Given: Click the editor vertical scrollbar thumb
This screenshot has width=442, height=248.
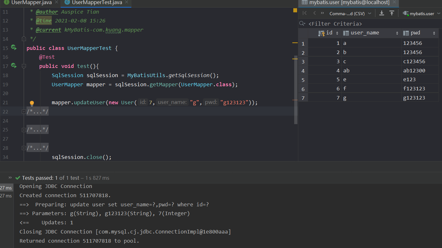Looking at the screenshot, I should tap(296, 90).
